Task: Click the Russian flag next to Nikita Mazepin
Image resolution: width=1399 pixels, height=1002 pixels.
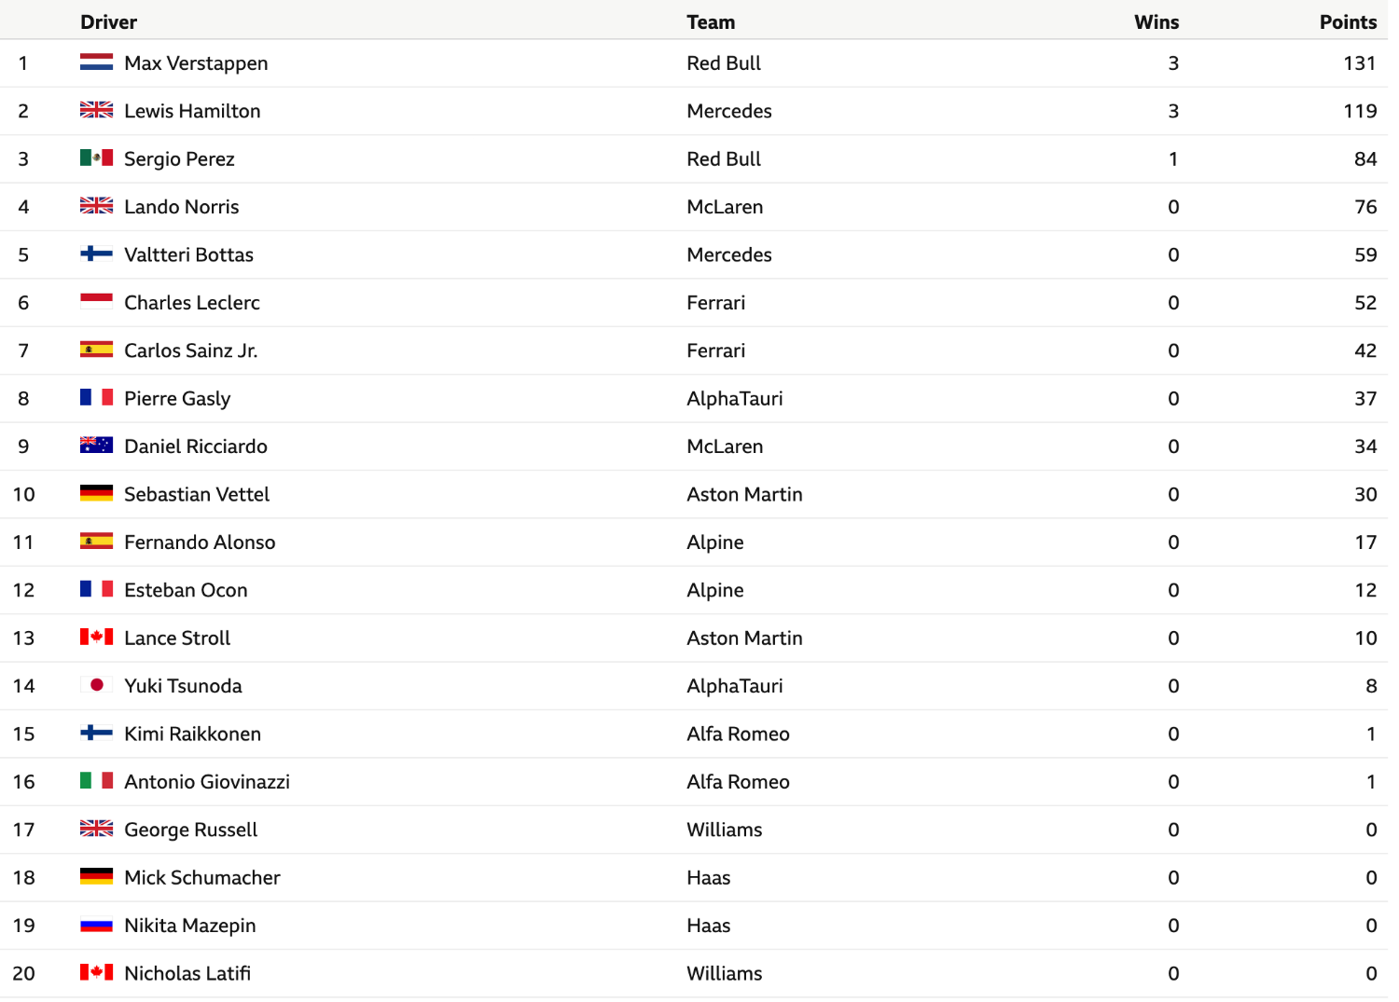Action: [x=96, y=925]
